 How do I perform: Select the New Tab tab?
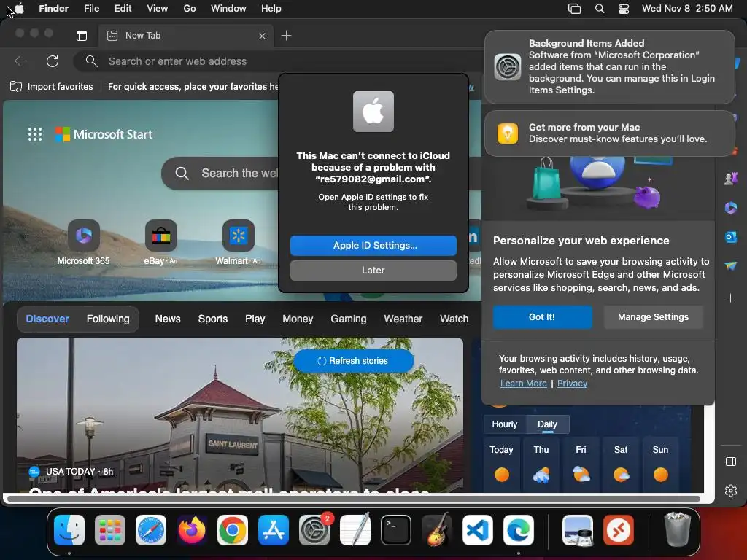click(x=186, y=36)
